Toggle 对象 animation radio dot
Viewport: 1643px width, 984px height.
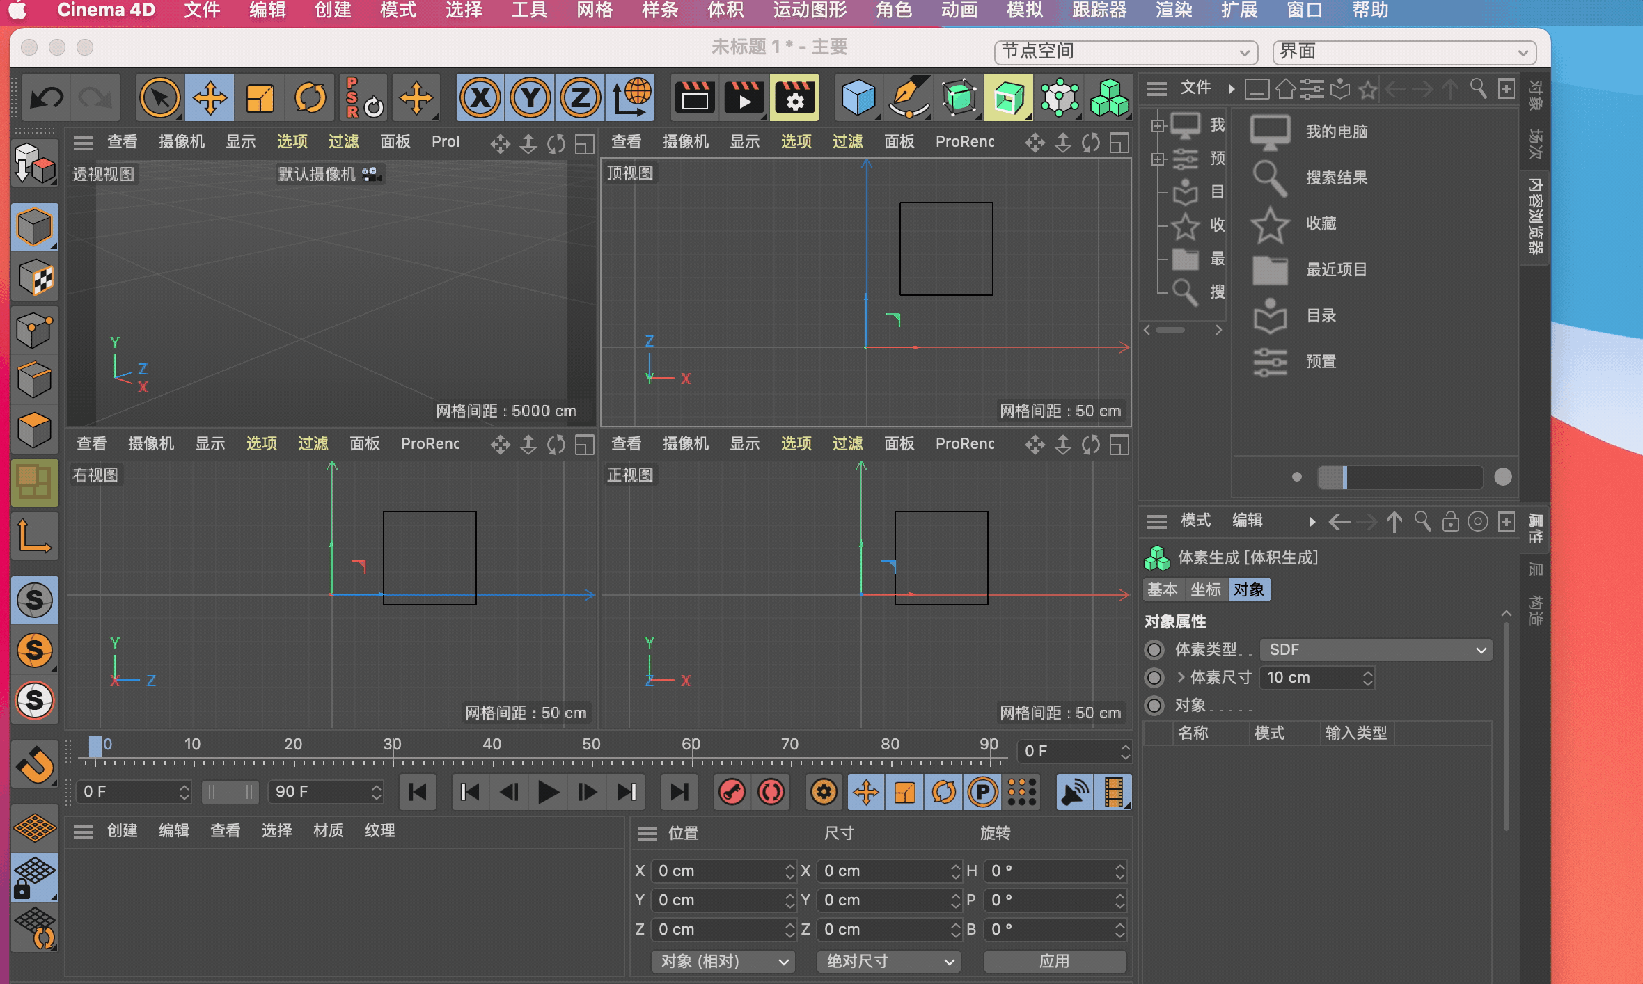pyautogui.click(x=1154, y=705)
